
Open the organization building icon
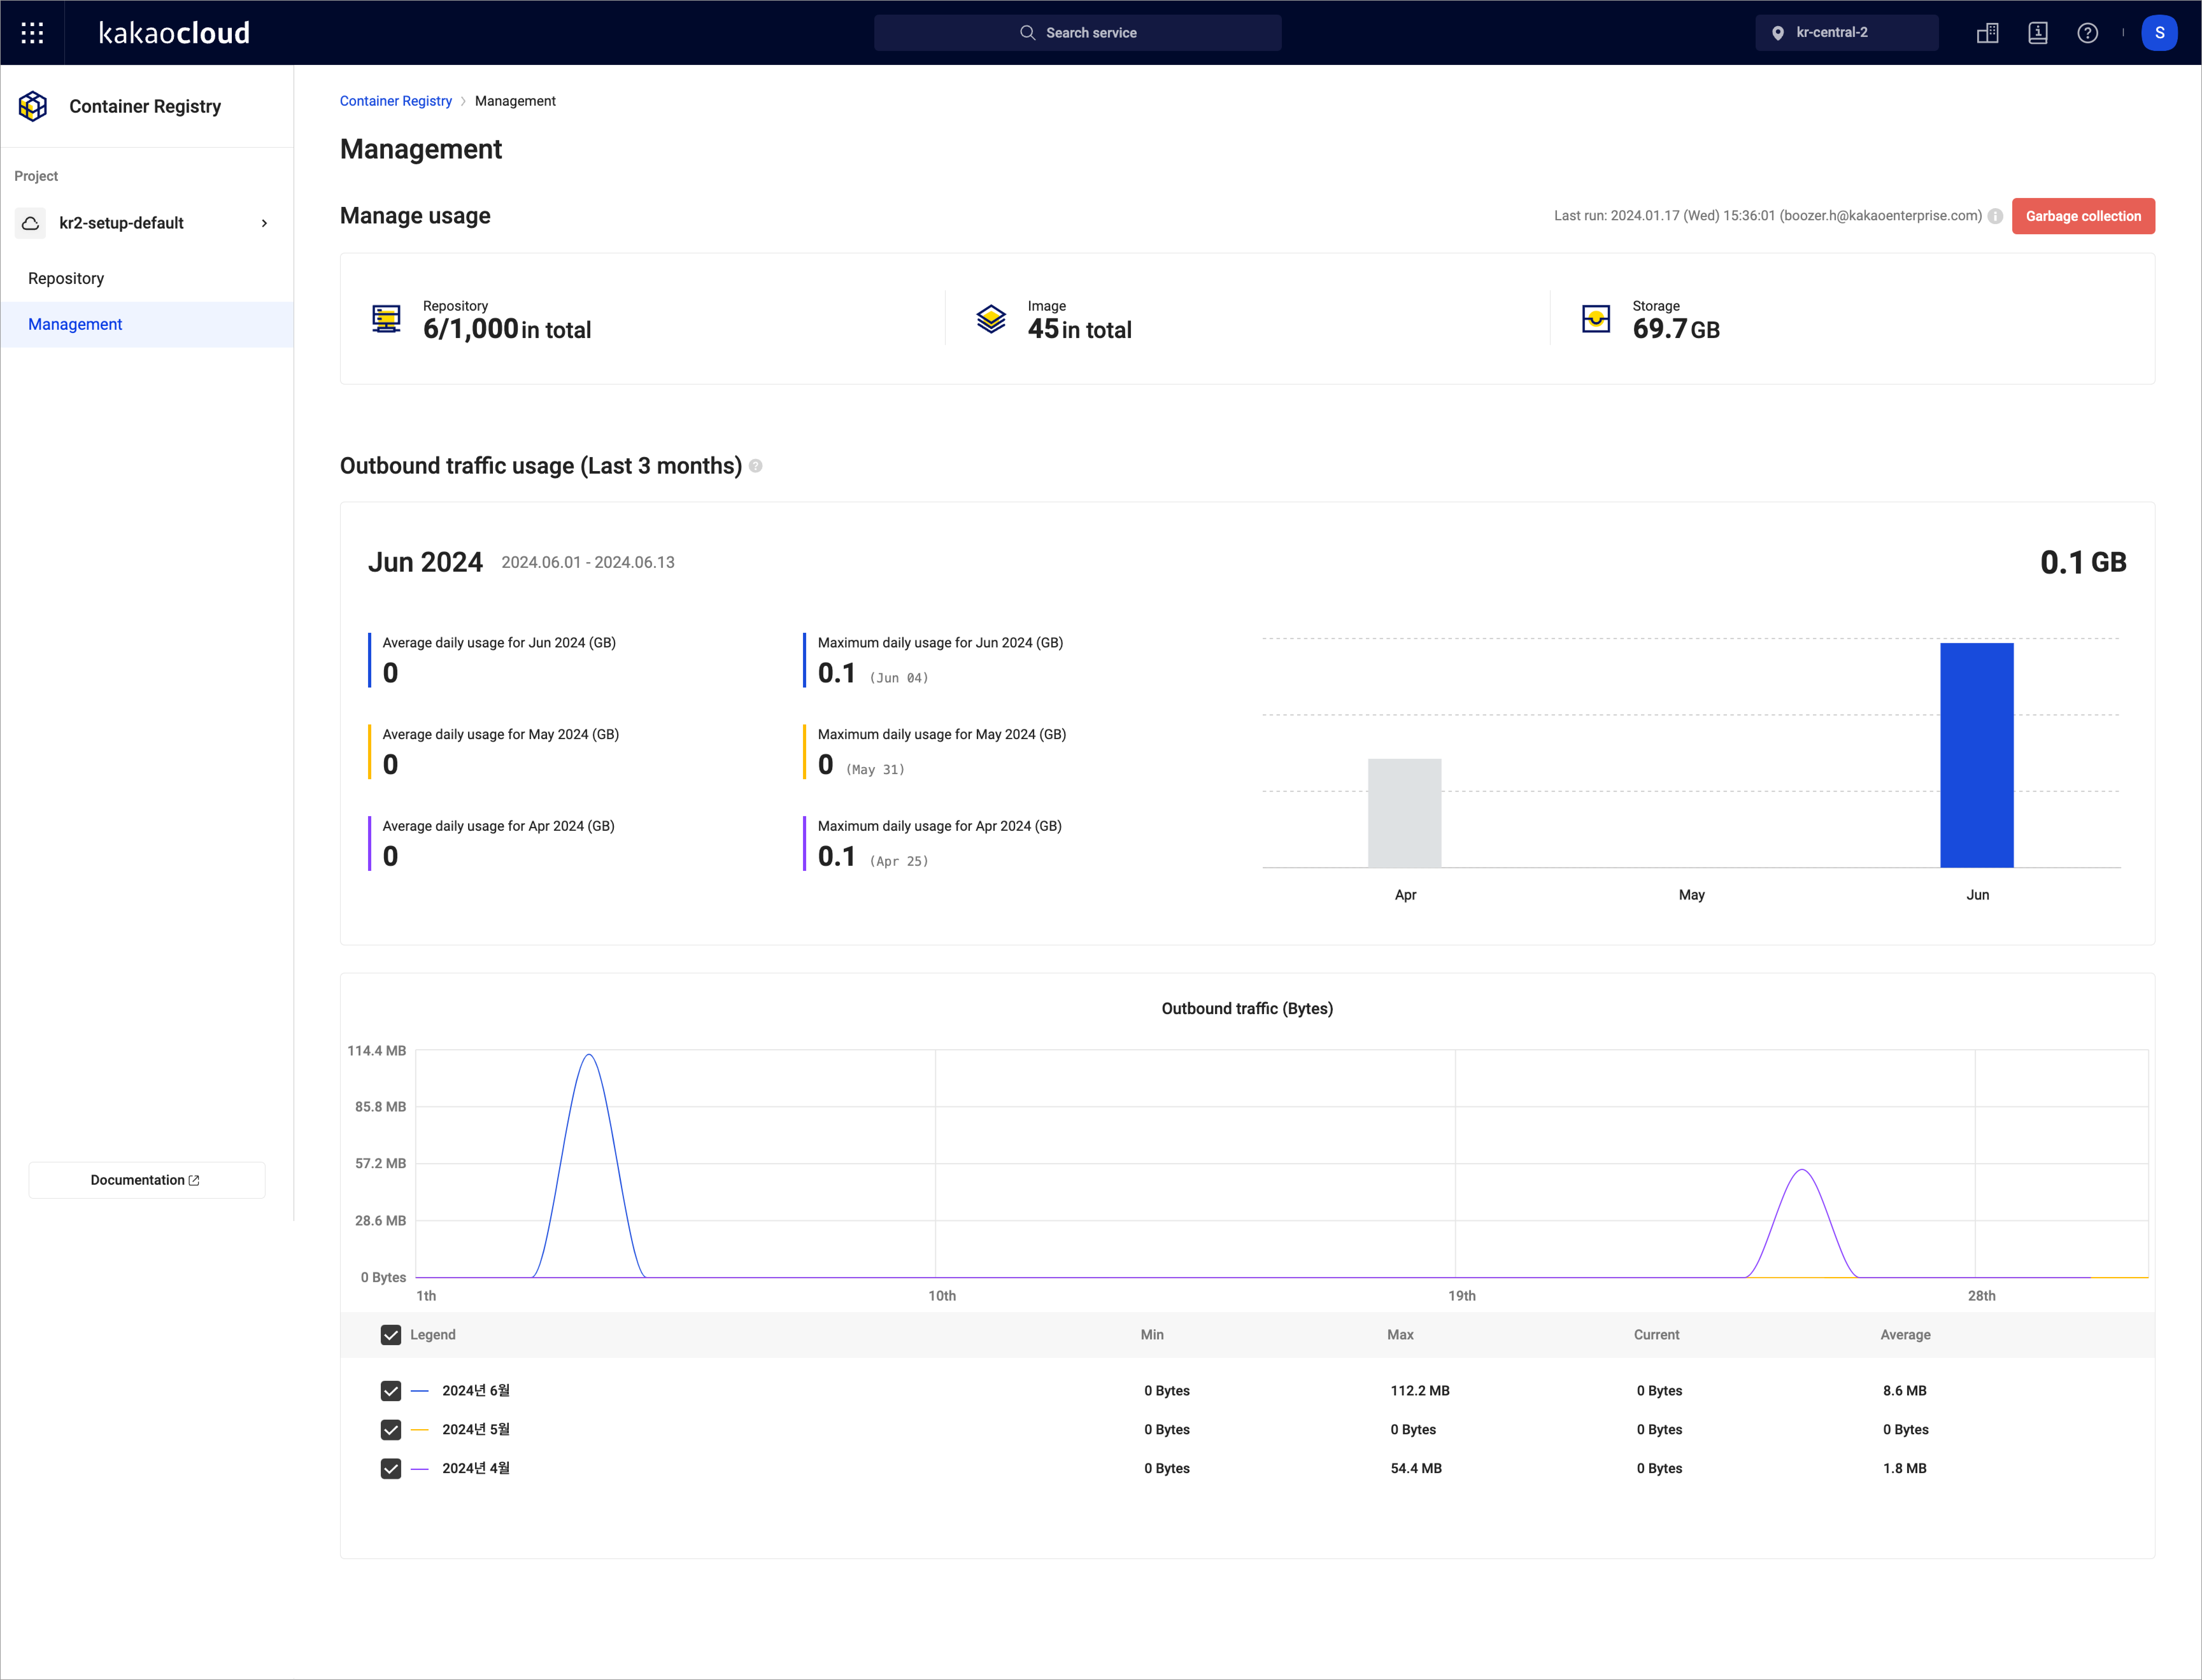point(1988,33)
